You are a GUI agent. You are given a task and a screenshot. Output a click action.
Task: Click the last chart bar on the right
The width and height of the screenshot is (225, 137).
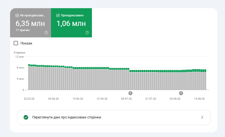click(205, 80)
